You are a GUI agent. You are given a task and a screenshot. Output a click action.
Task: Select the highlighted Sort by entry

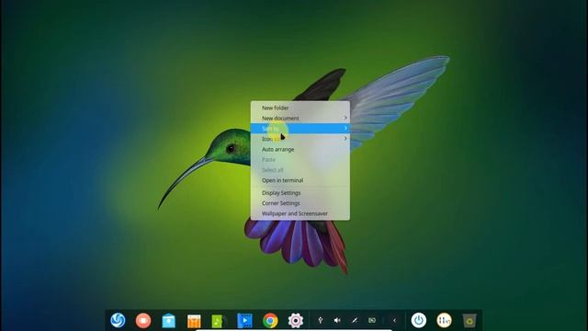pyautogui.click(x=300, y=129)
